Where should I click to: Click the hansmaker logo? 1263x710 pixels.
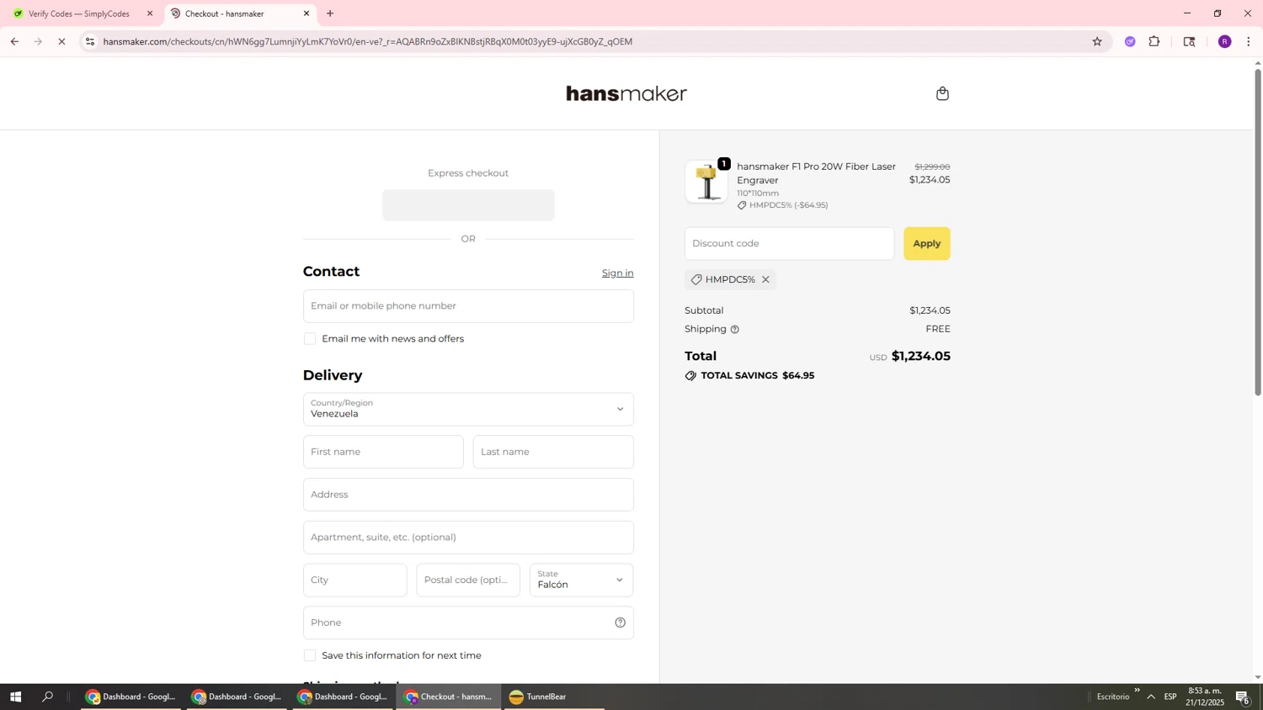click(x=626, y=93)
